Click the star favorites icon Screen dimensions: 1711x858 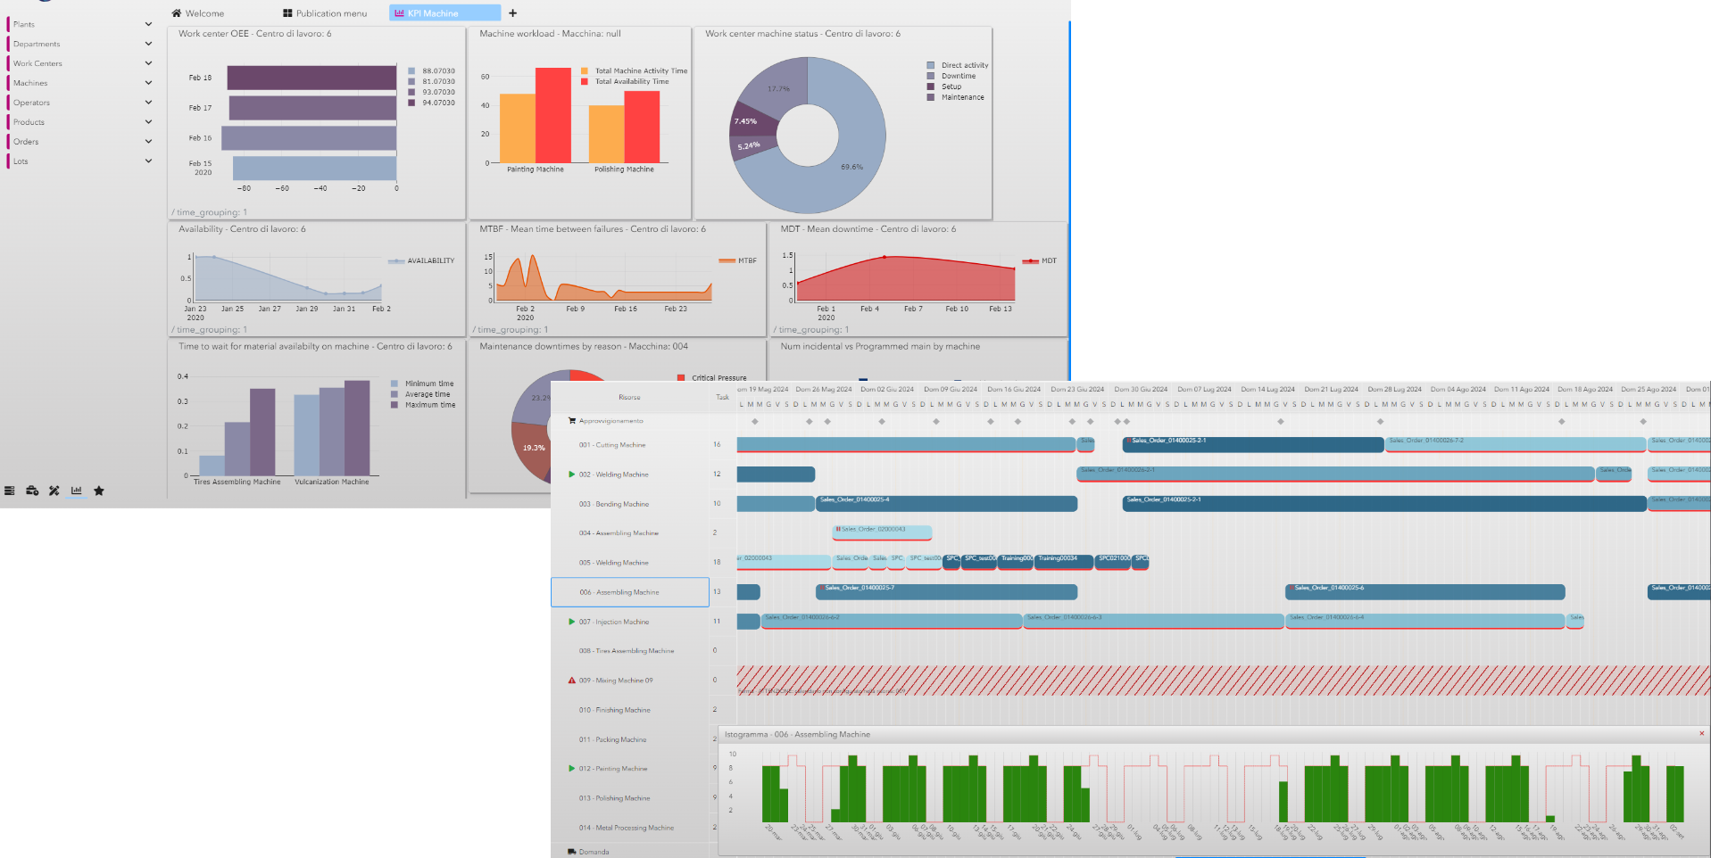click(99, 491)
